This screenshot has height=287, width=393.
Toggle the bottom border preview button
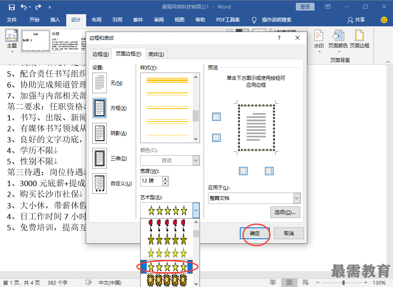pos(216,137)
